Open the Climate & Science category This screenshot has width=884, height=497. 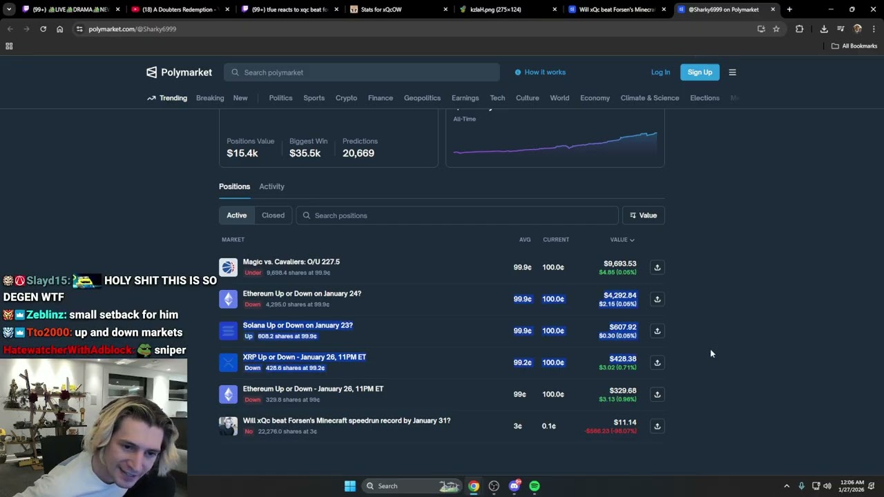click(x=650, y=98)
